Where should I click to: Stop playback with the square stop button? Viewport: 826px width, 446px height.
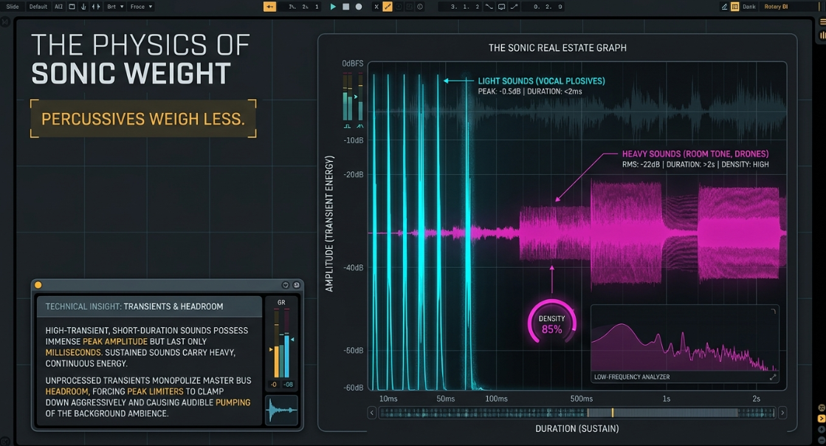346,7
